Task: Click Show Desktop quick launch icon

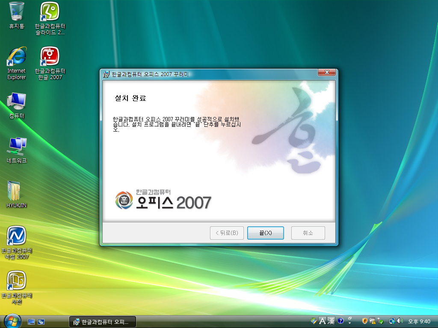Action: (31, 322)
